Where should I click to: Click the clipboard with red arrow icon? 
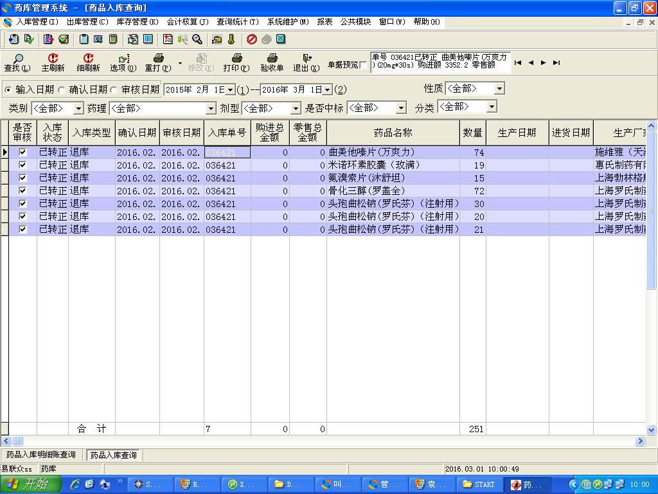(48, 39)
